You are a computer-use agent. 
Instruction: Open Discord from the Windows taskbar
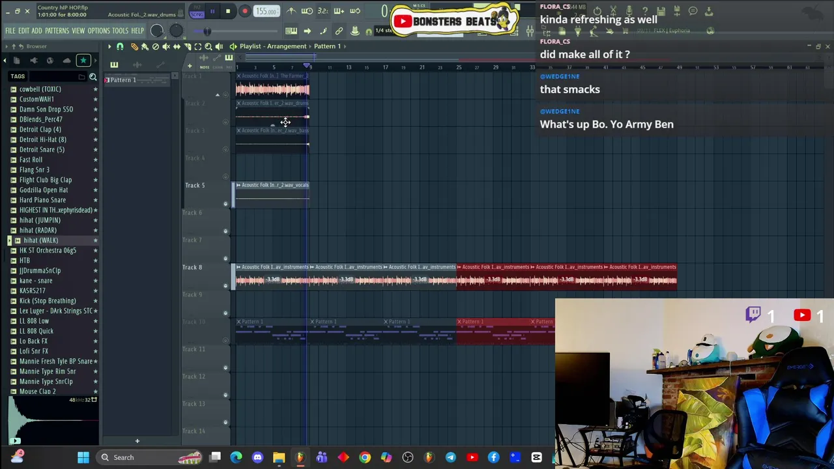(x=257, y=457)
